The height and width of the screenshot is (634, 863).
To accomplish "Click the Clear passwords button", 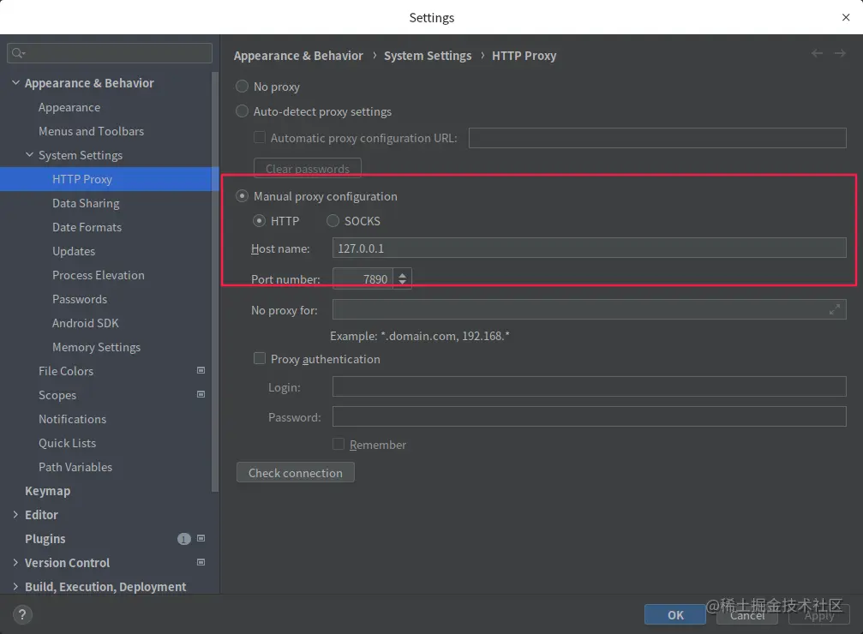I will pos(308,169).
